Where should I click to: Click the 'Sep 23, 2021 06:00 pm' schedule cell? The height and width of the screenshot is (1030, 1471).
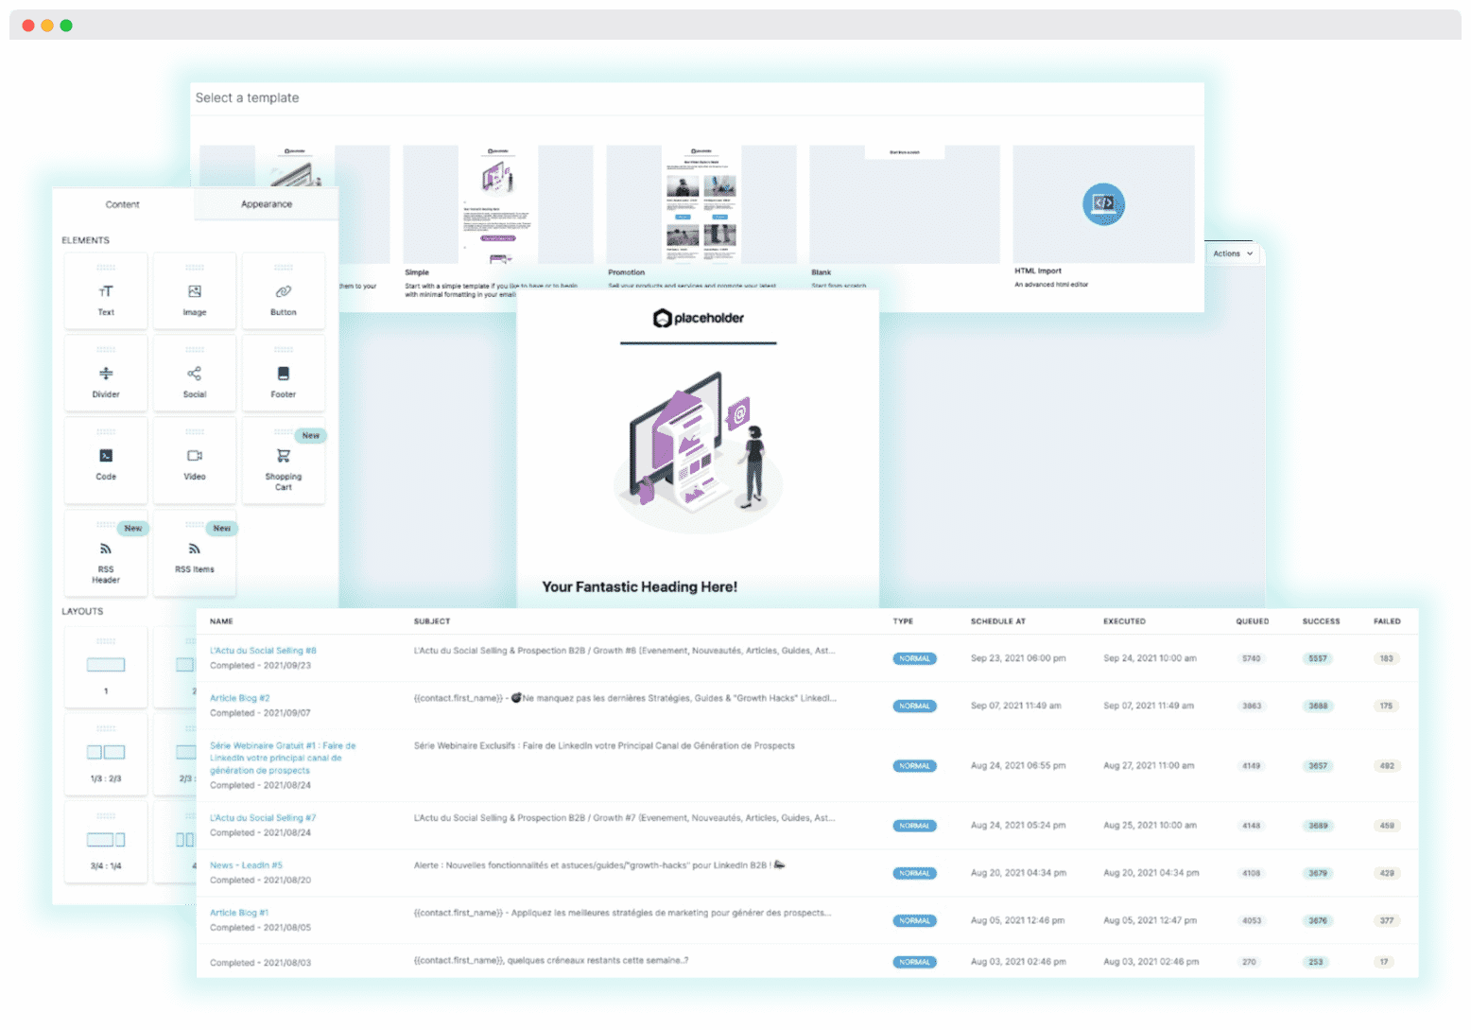(1018, 658)
